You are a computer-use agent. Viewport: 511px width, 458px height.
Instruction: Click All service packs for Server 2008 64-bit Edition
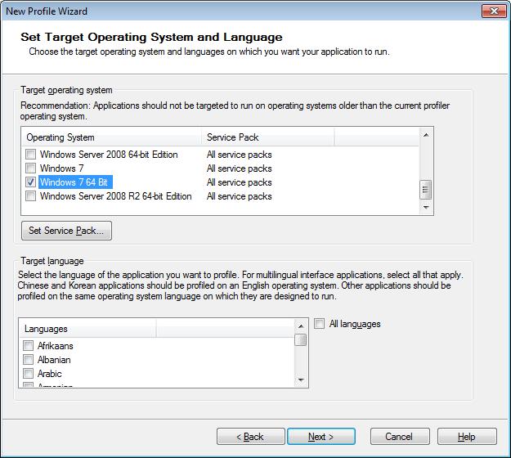pyautogui.click(x=240, y=155)
